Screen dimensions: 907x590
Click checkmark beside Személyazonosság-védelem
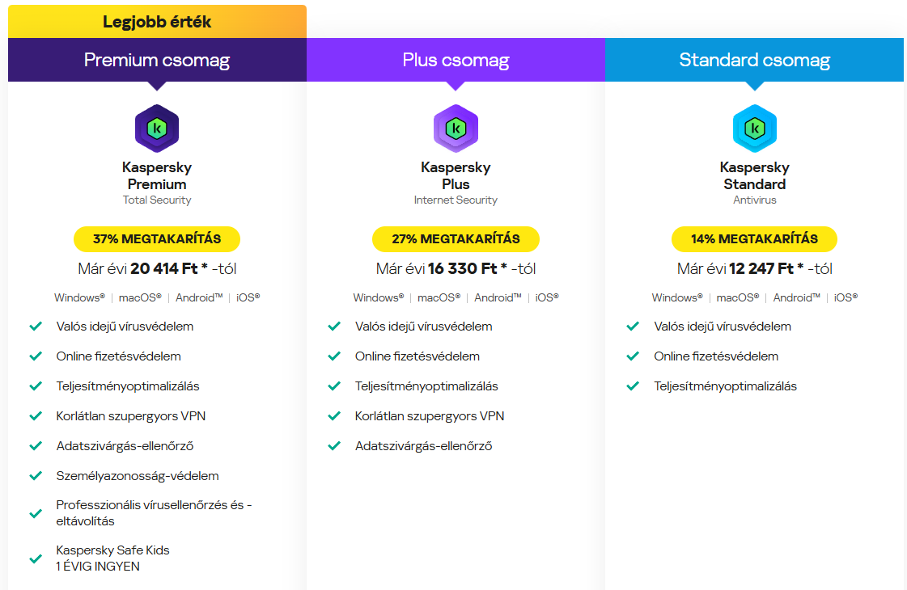click(36, 476)
